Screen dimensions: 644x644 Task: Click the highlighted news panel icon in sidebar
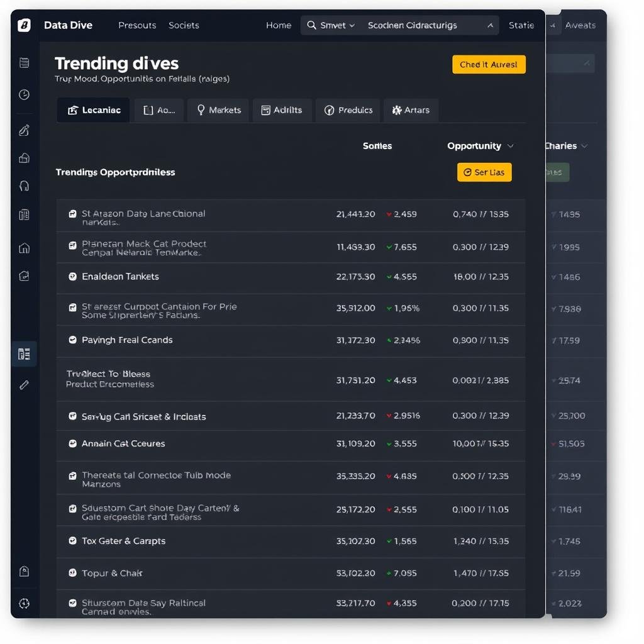[24, 354]
